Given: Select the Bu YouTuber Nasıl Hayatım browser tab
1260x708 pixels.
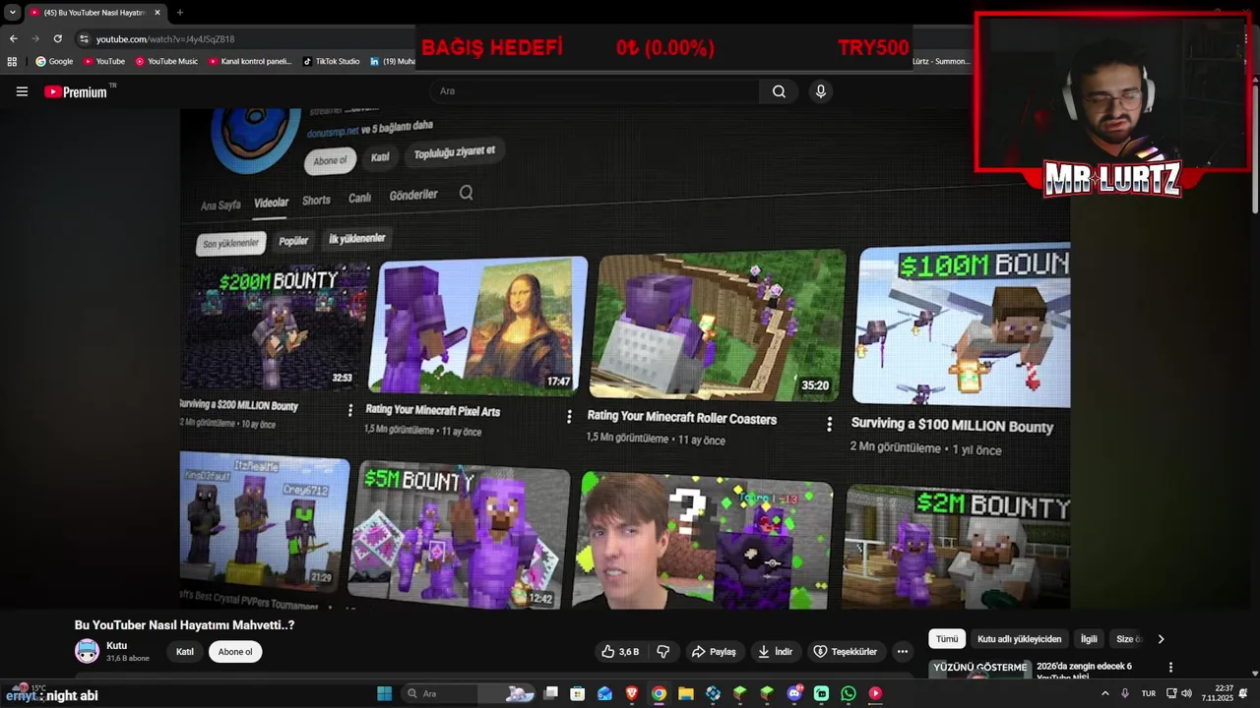Looking at the screenshot, I should pyautogui.click(x=94, y=13).
